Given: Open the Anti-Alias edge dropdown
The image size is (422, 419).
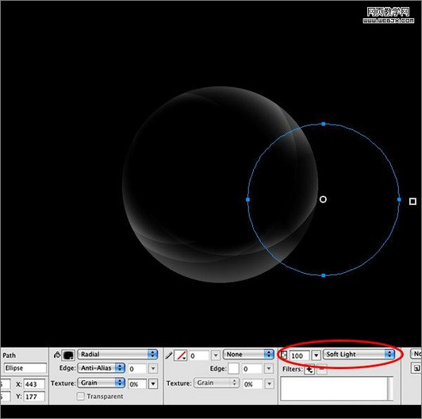Looking at the screenshot, I should pos(102,368).
